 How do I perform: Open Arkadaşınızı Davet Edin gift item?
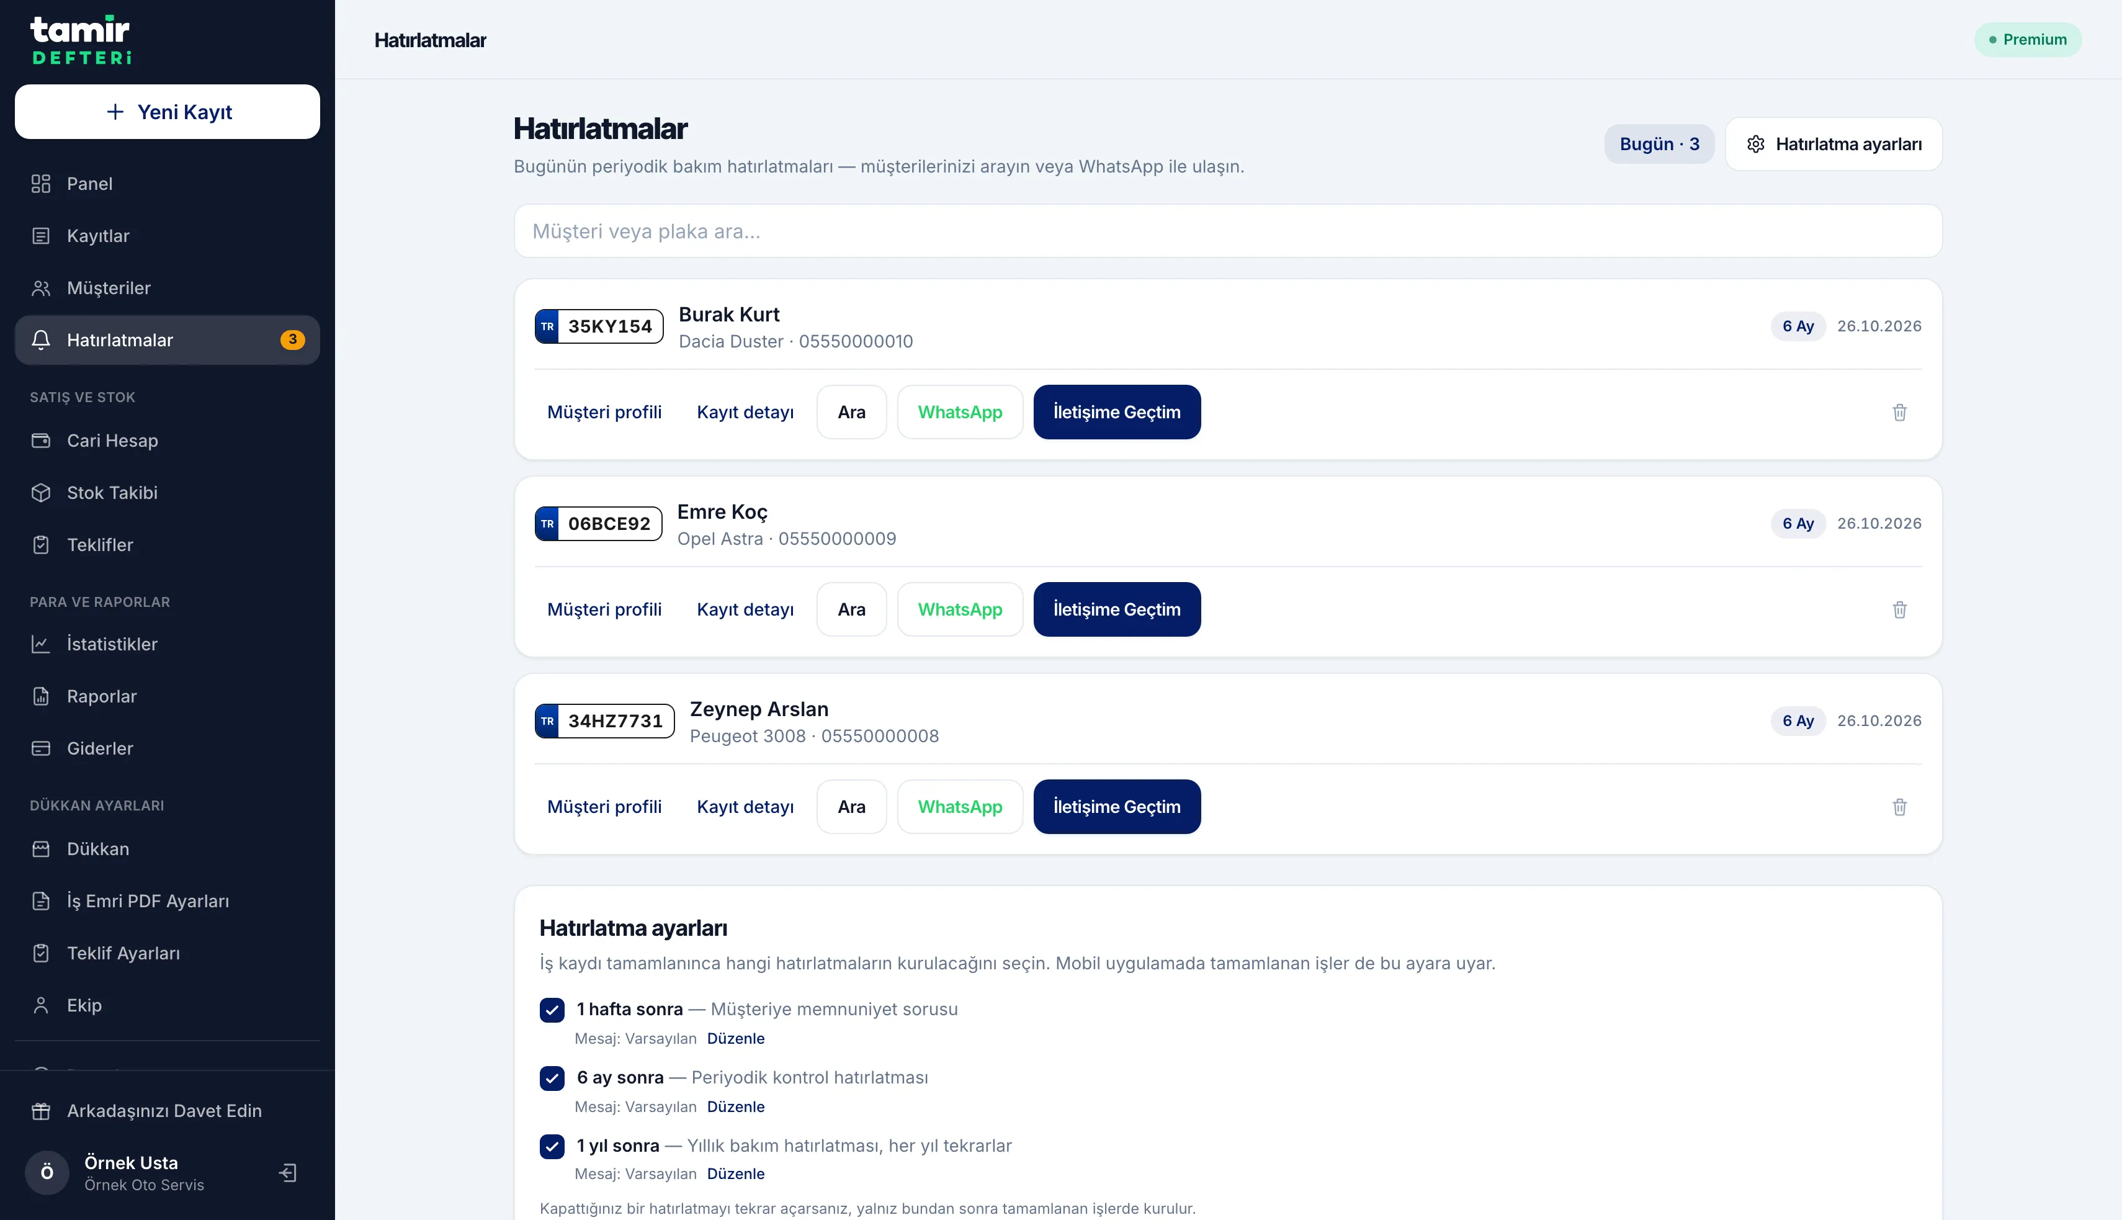(167, 1111)
